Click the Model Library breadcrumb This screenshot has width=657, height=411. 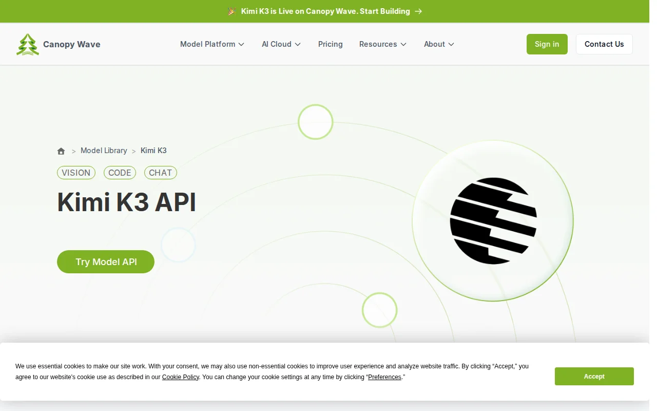tap(104, 151)
